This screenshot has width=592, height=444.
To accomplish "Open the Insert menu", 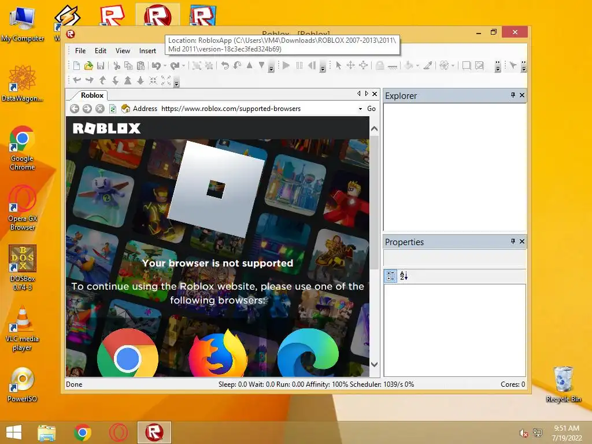I will (x=147, y=51).
